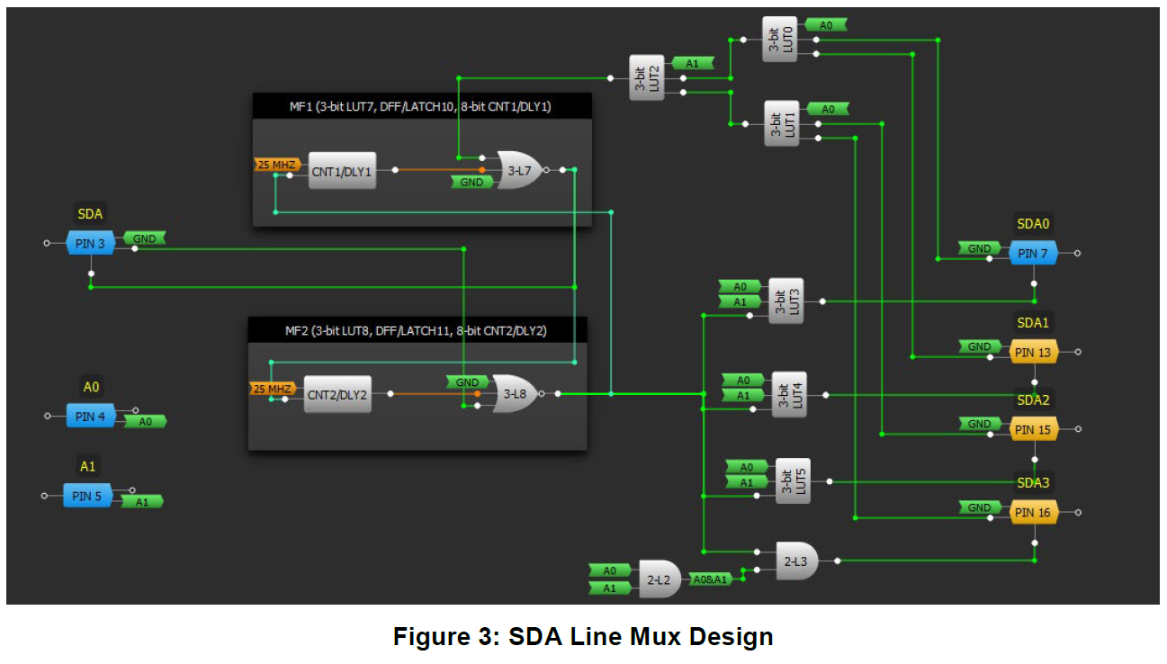Click the SDA2 label above PIN 15
Viewport: 1167px width, 664px height.
click(1033, 399)
